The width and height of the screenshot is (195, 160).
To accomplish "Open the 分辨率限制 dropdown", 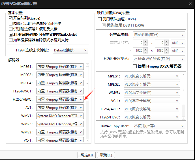I will click(159, 35).
